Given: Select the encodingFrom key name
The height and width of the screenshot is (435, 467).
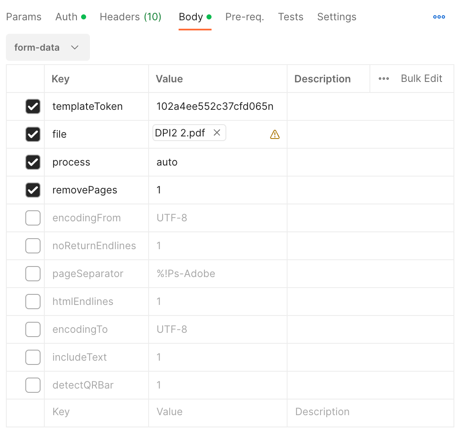Looking at the screenshot, I should (87, 218).
